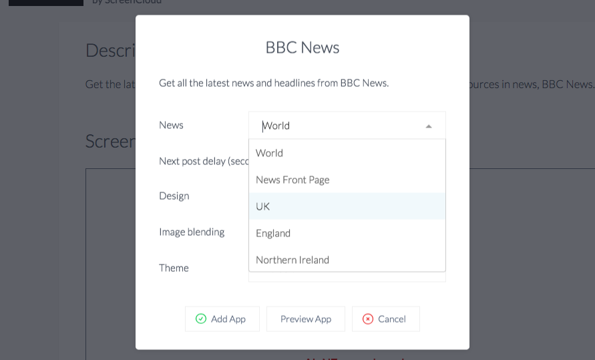The image size is (595, 360).
Task: Choose Northern Ireland news feed
Action: (347, 259)
